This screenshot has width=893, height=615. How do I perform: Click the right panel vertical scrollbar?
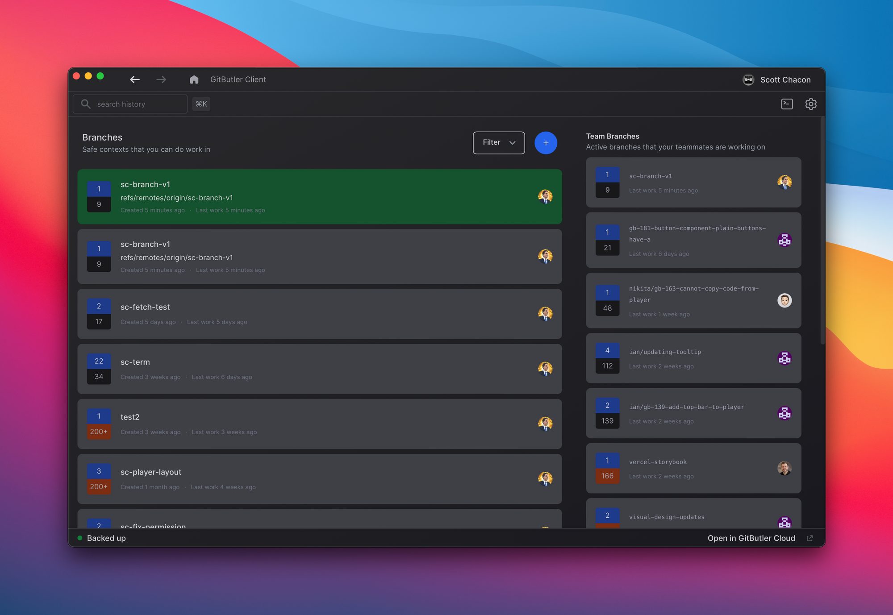[x=822, y=230]
